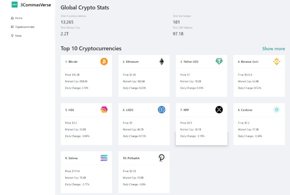Image resolution: width=290 pixels, height=195 pixels.
Task: Click the Tether USD green logo
Action: click(219, 61)
